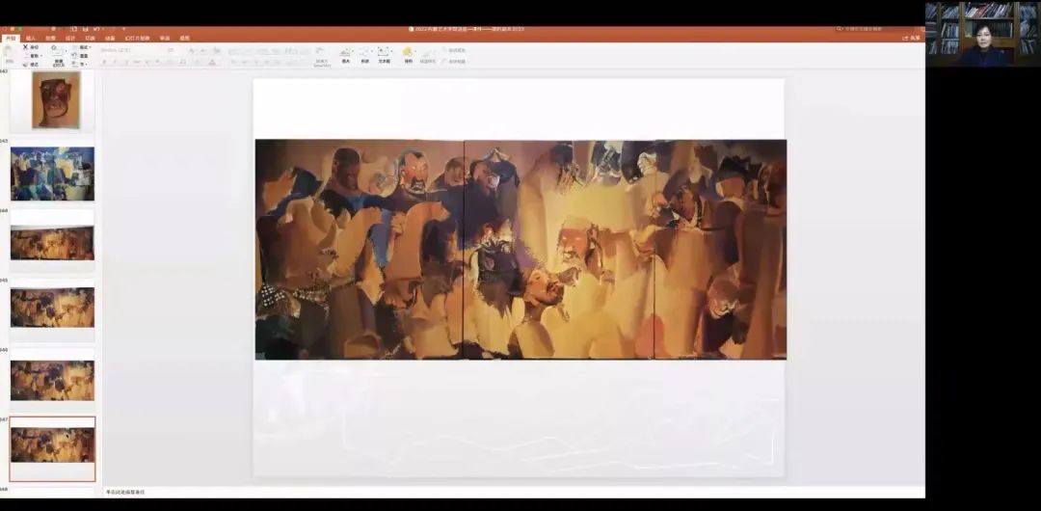Viewport: 1041px width, 511px height.
Task: Open the 视图 (View) ribbon tab
Action: [184, 38]
